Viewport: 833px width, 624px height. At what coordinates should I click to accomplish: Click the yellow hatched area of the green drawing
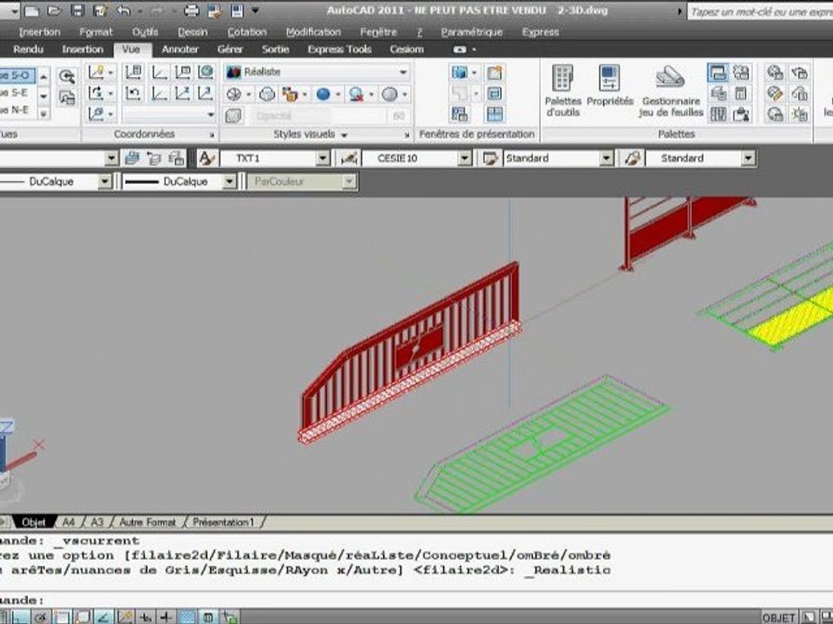tap(796, 315)
